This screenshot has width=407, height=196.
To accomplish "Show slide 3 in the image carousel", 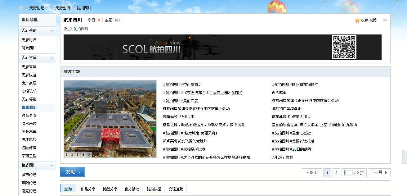I will (x=77, y=154).
